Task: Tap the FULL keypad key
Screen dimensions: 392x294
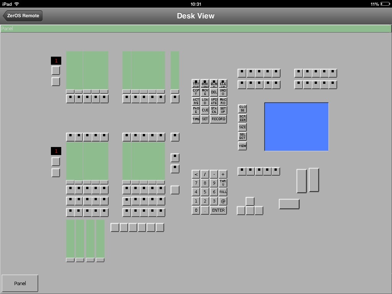Action: point(223,192)
